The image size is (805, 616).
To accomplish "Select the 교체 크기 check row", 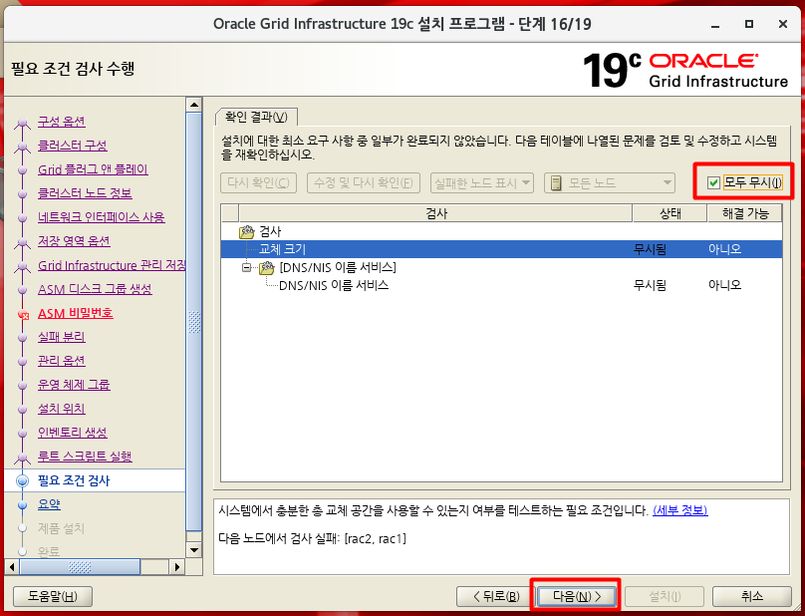I will point(501,249).
